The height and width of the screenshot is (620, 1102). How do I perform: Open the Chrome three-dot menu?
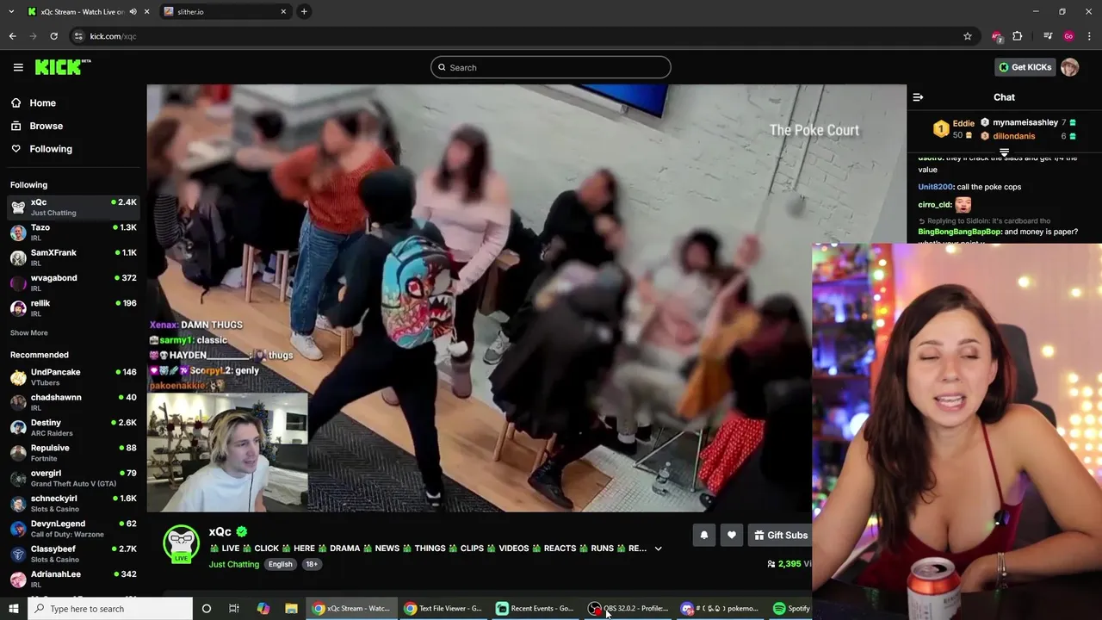click(1089, 36)
